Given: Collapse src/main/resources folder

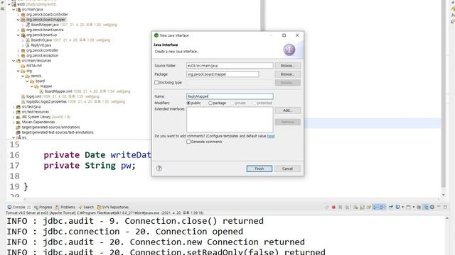Looking at the screenshot, I should tap(14, 61).
